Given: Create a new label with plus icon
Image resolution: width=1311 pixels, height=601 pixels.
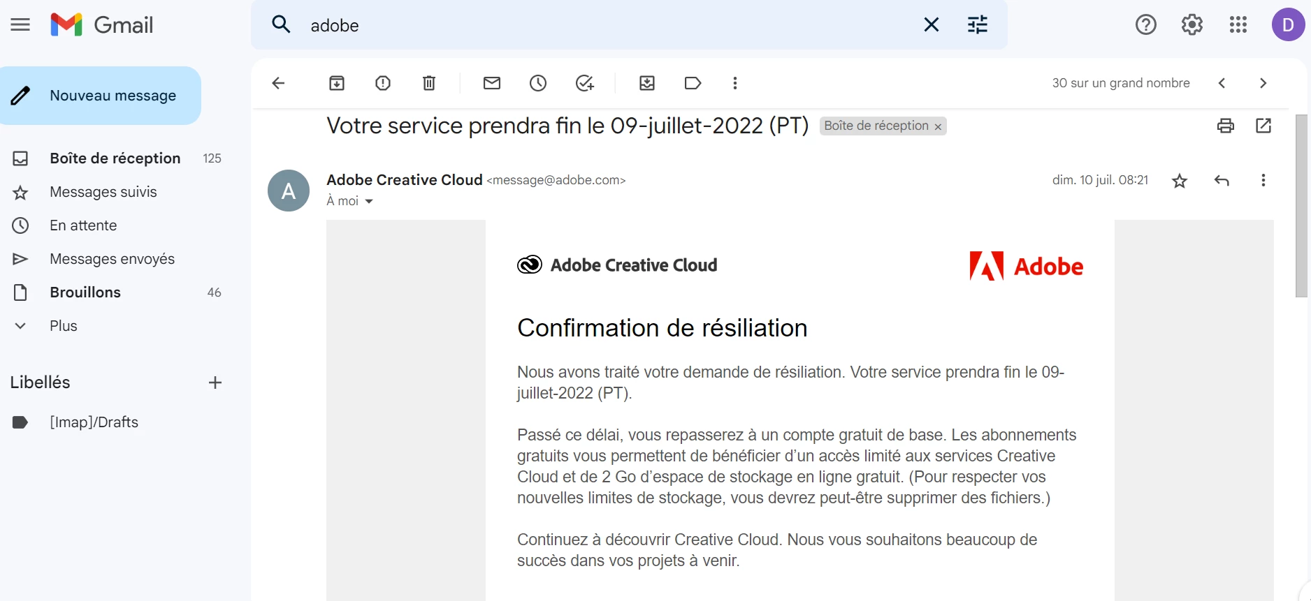Looking at the screenshot, I should pos(215,383).
